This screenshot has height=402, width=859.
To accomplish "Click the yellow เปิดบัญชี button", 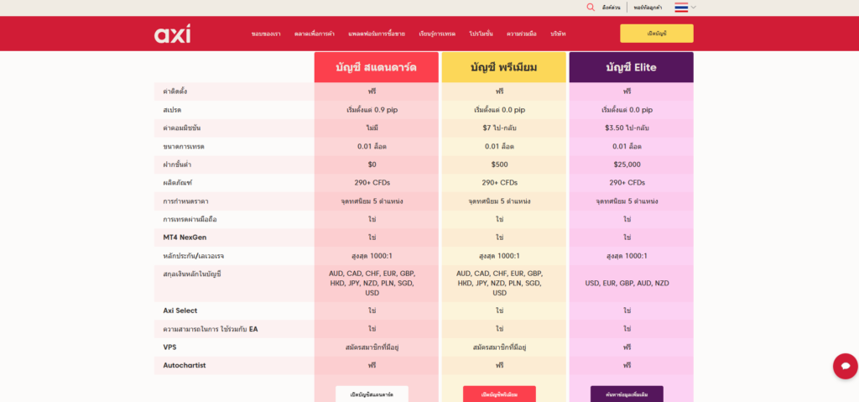I will (x=656, y=34).
